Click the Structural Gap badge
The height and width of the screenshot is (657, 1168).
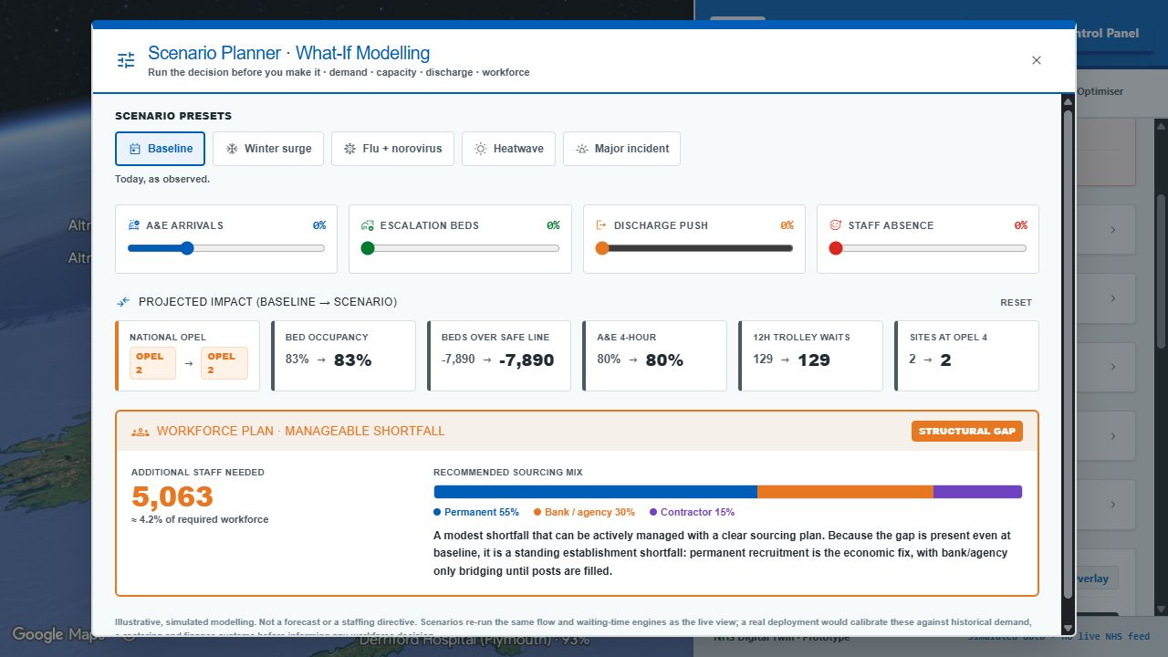click(x=967, y=431)
